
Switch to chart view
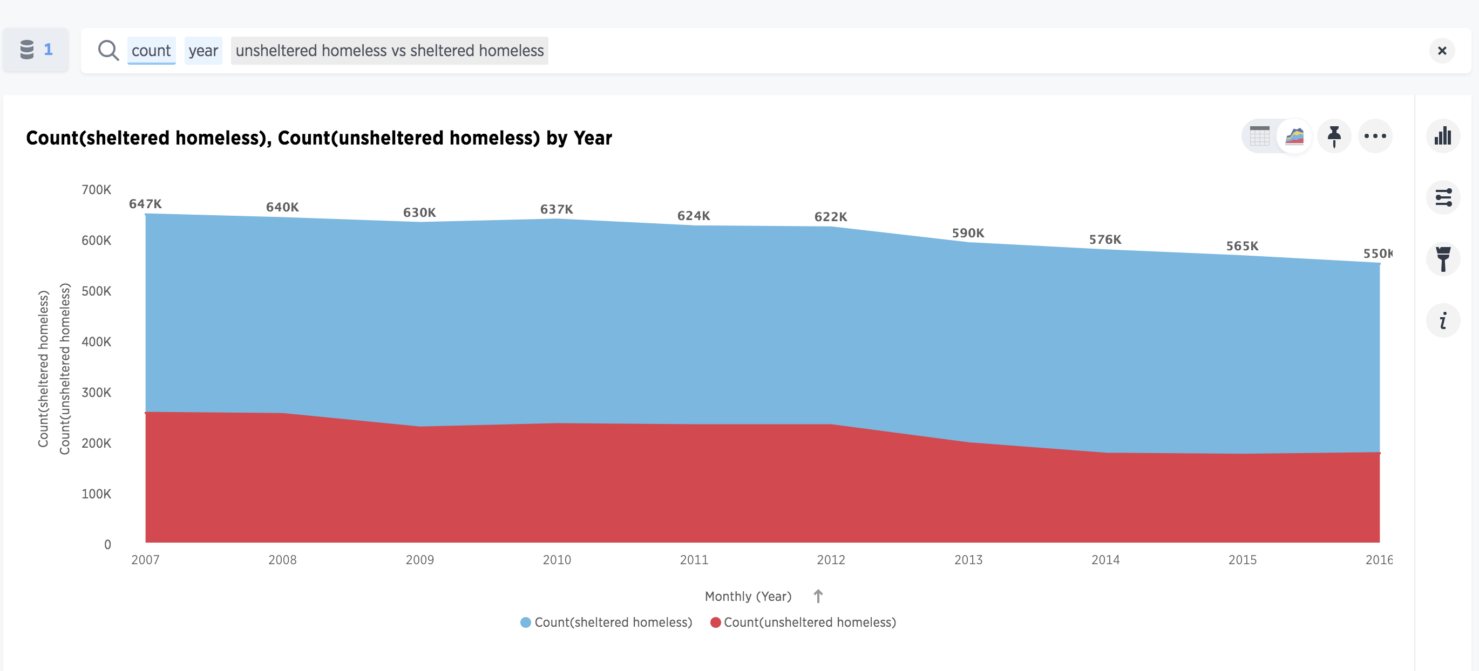(x=1294, y=136)
